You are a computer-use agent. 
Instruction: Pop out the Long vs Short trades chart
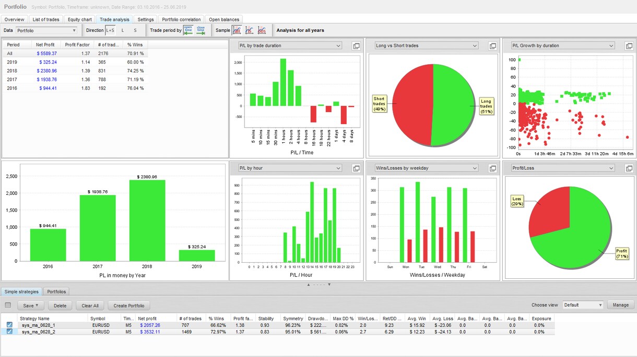click(x=492, y=46)
